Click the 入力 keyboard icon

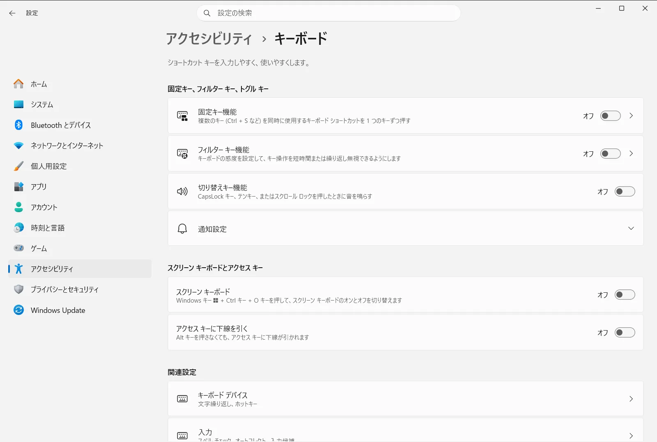click(x=182, y=436)
